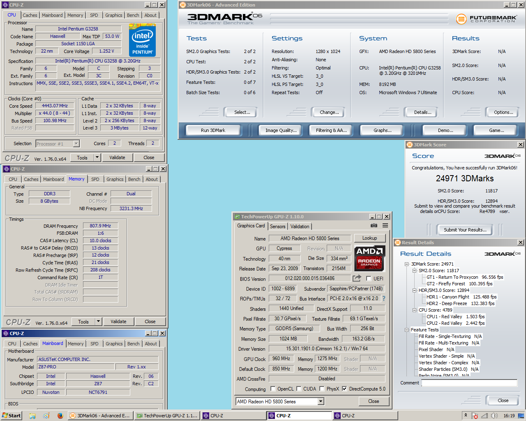Click the Image Quality... button
Screen dimensions: 526x421
tap(281, 130)
